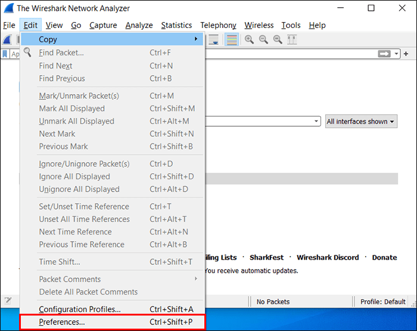Click the plus add filter button
This screenshot has height=331, width=417.
click(406, 54)
